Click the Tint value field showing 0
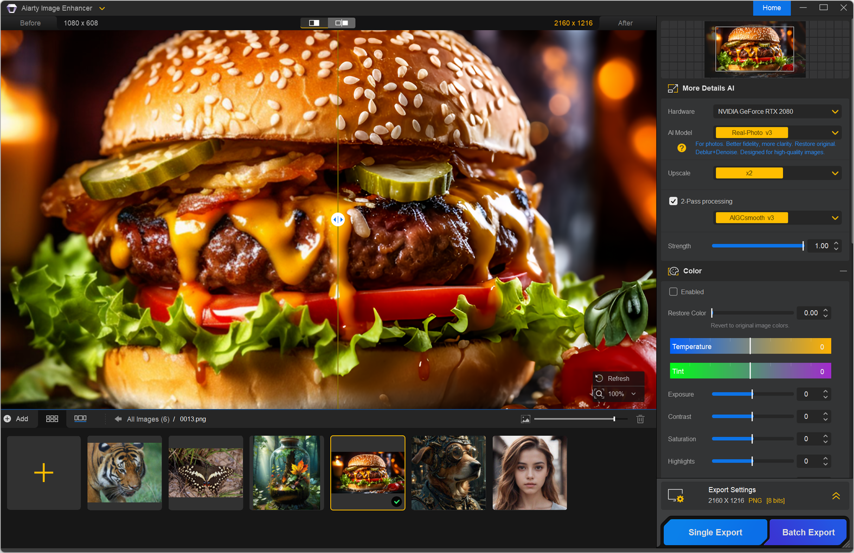The height and width of the screenshot is (553, 854). pos(822,371)
